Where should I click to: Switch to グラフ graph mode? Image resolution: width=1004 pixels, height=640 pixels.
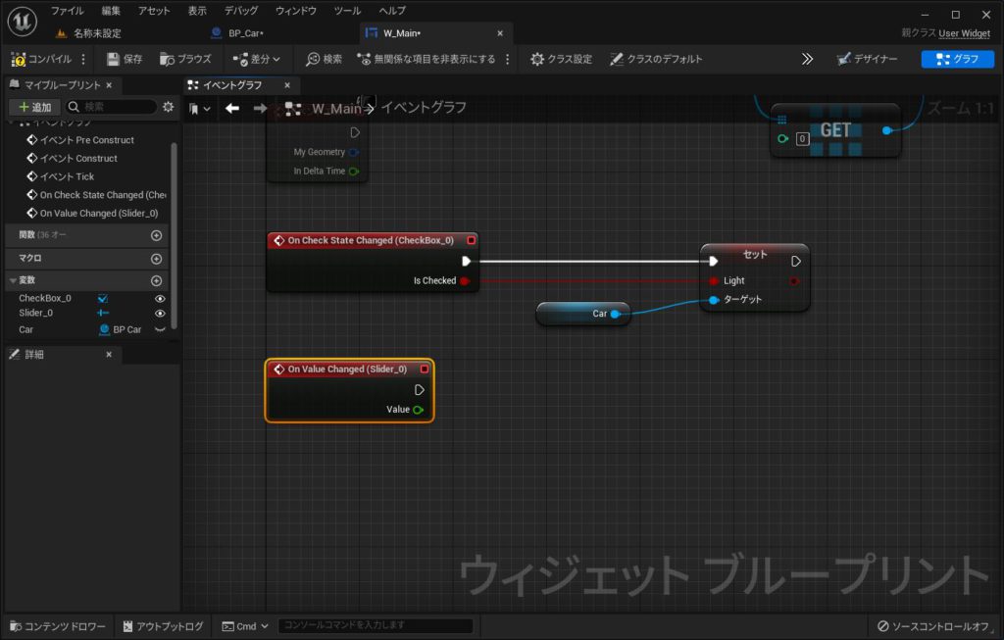coord(957,59)
